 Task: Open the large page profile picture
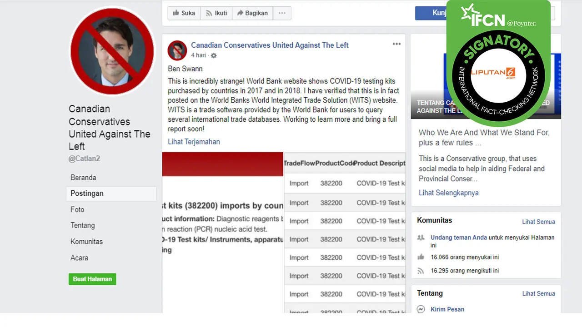point(112,51)
